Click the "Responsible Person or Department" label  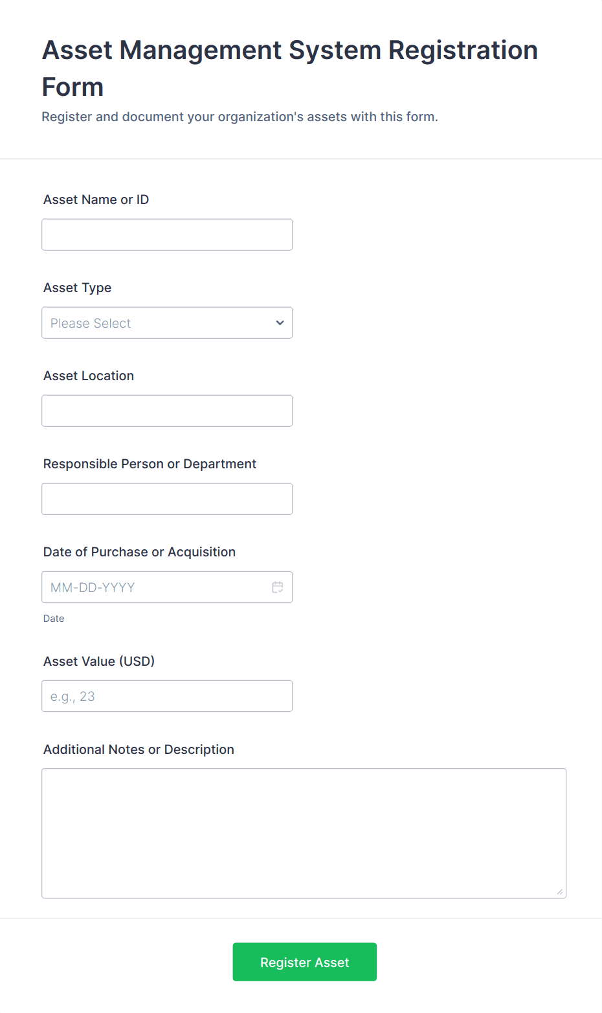(x=150, y=464)
